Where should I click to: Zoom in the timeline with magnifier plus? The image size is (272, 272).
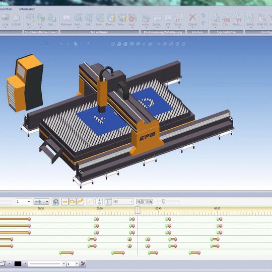[151, 202]
